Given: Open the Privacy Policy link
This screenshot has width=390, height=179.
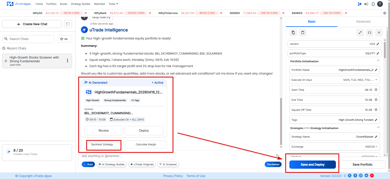Looking at the screenshot, I should pyautogui.click(x=173, y=176).
